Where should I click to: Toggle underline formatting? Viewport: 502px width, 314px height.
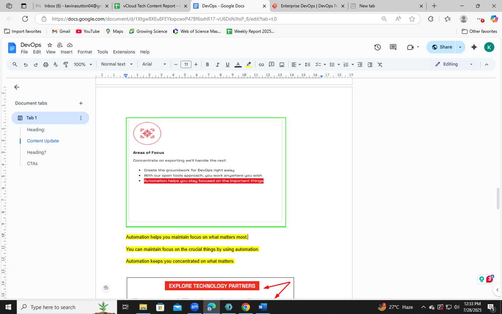[228, 65]
